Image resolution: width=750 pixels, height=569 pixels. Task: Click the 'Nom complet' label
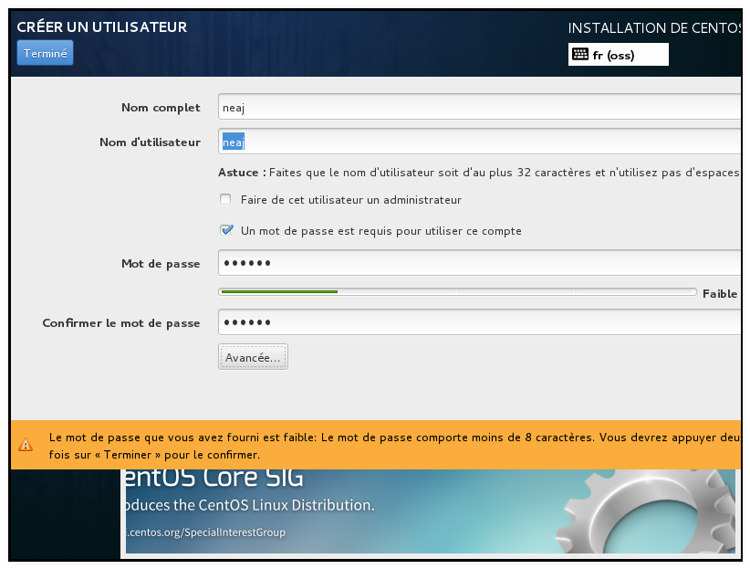point(161,107)
